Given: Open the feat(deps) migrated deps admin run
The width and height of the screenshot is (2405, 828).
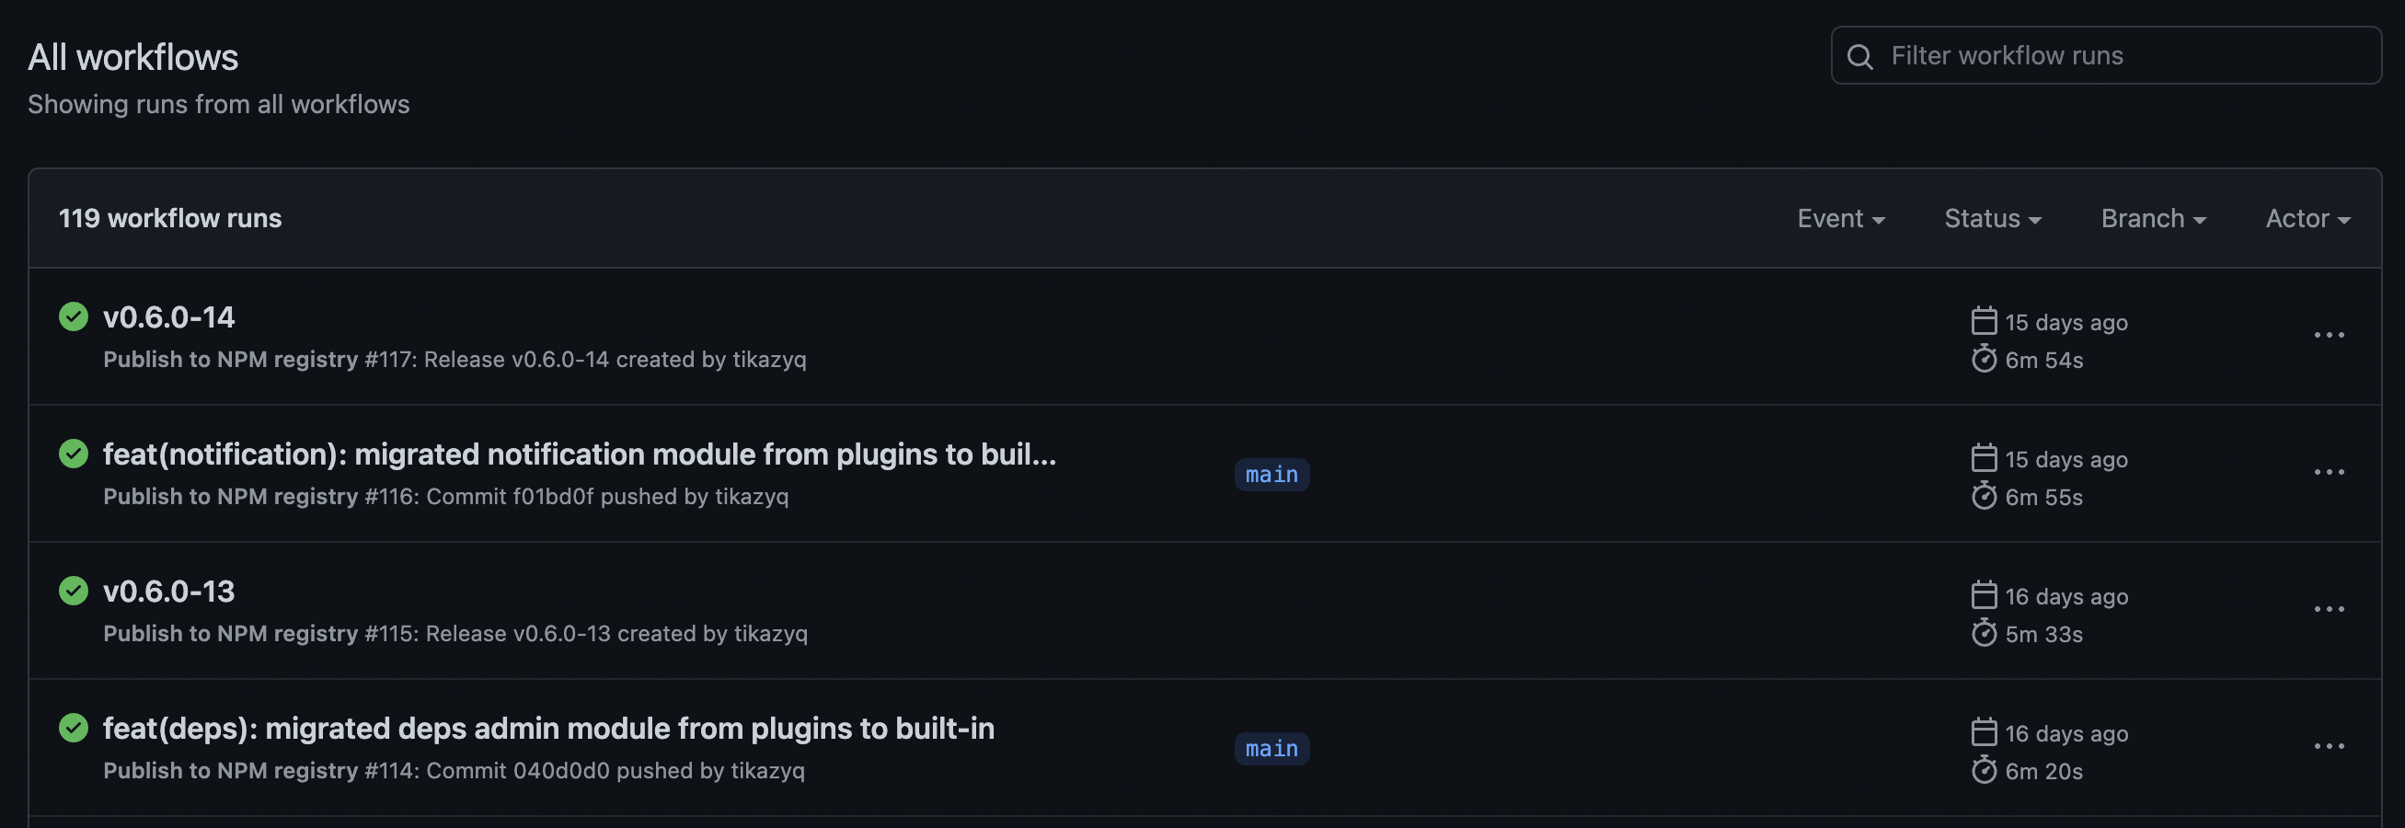Looking at the screenshot, I should click(x=549, y=729).
